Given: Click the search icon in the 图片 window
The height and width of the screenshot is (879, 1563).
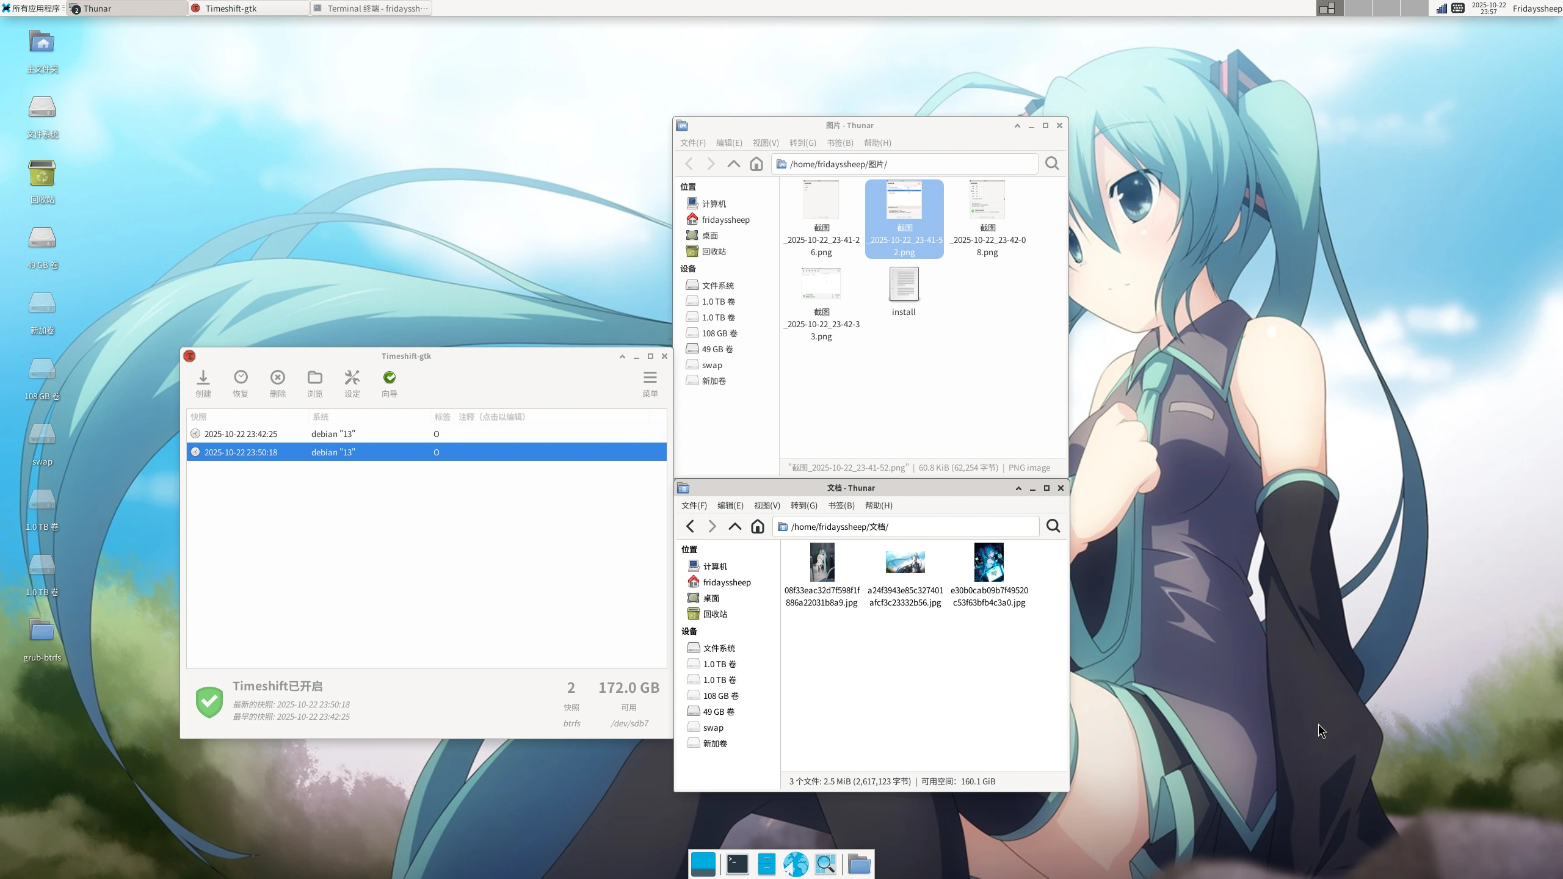Looking at the screenshot, I should [1051, 164].
